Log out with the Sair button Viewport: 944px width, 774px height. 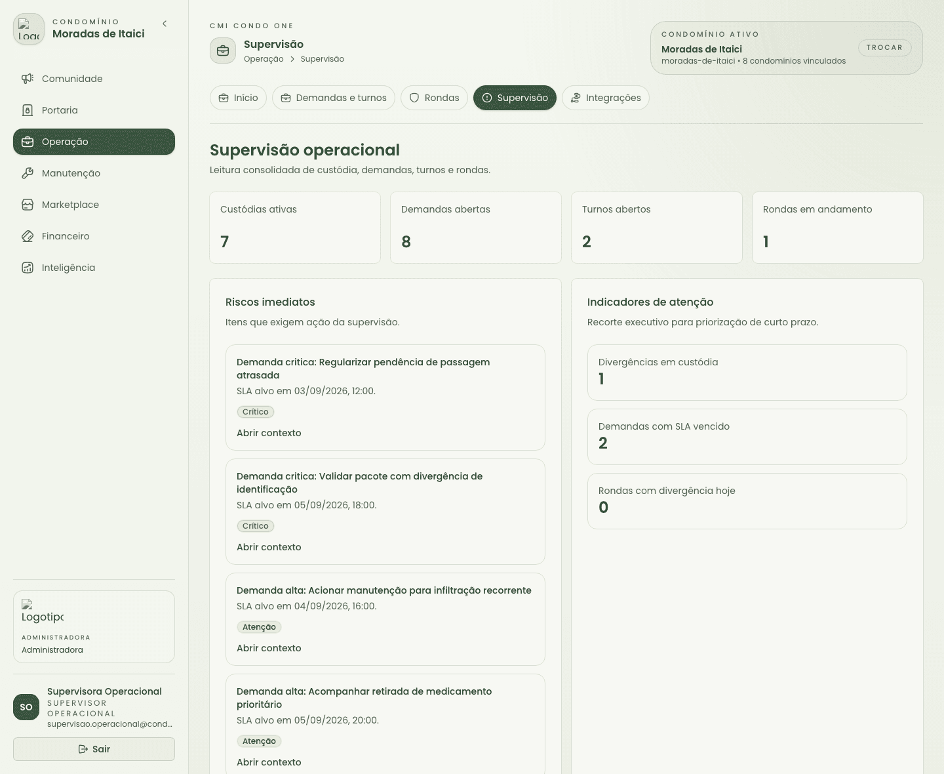(x=94, y=749)
